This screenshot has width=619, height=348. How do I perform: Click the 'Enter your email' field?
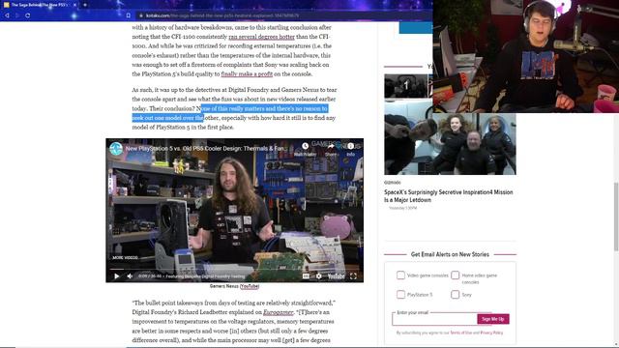coord(434,319)
